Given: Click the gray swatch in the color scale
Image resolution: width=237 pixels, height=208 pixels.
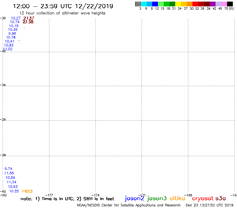Looking at the screenshot, I should pyautogui.click(x=138, y=4).
